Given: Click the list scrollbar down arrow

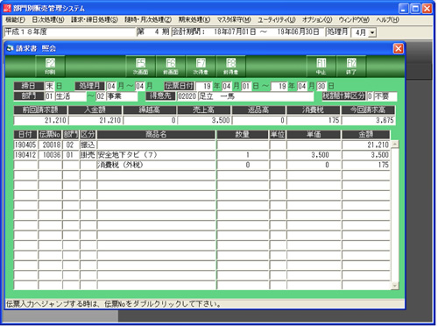Looking at the screenshot, I should click(x=395, y=286).
